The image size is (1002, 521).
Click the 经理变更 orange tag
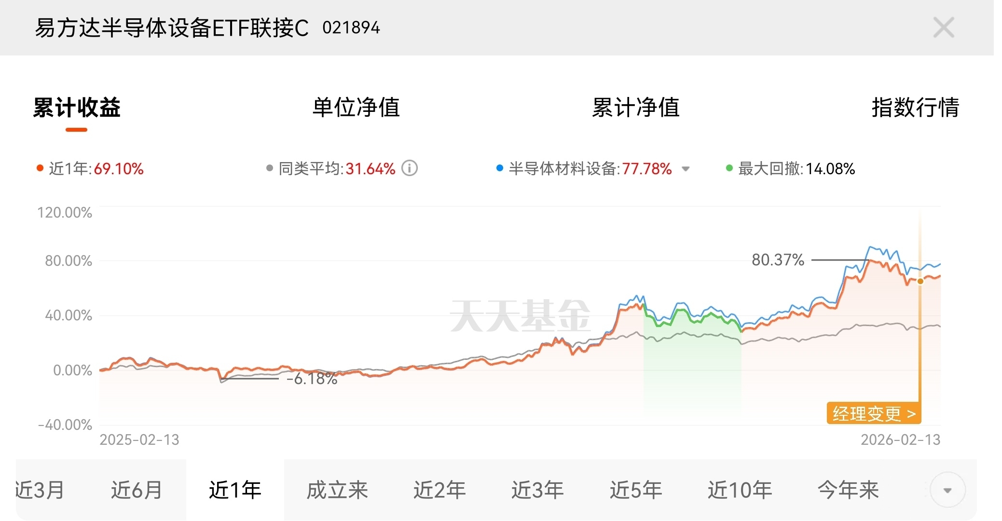pos(874,413)
